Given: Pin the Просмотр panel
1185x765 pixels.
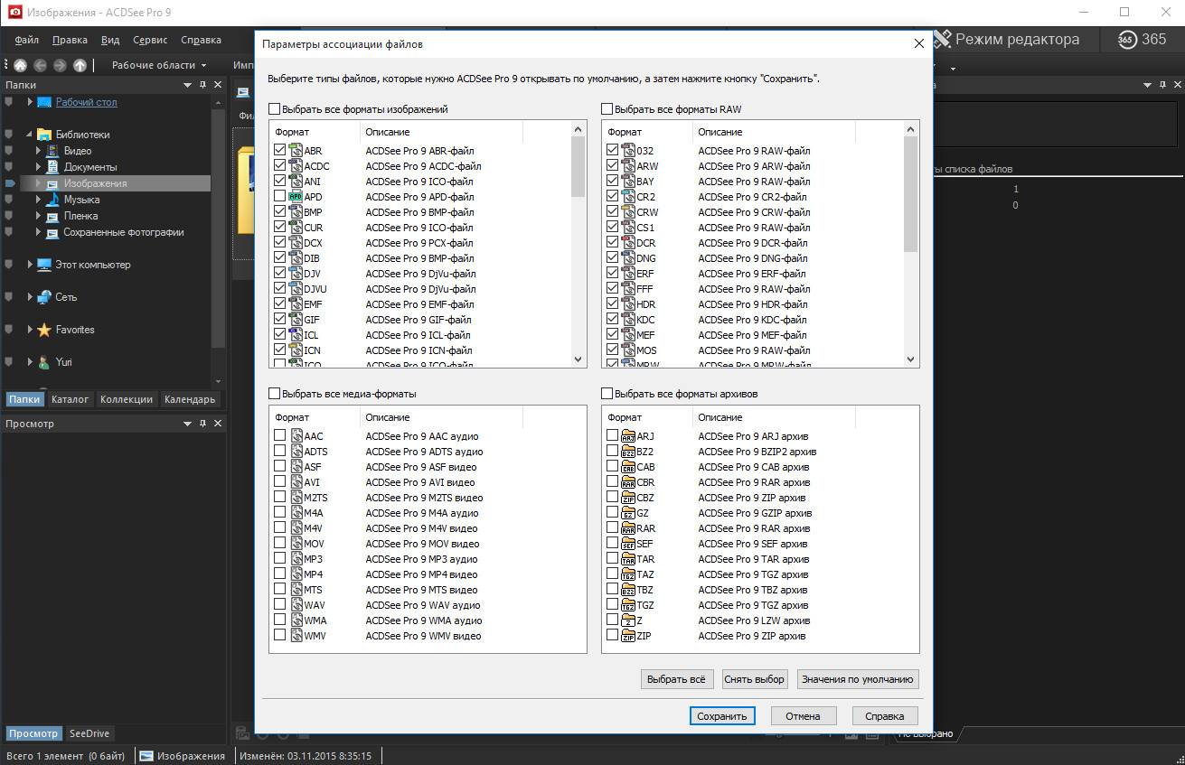Looking at the screenshot, I should click(202, 424).
